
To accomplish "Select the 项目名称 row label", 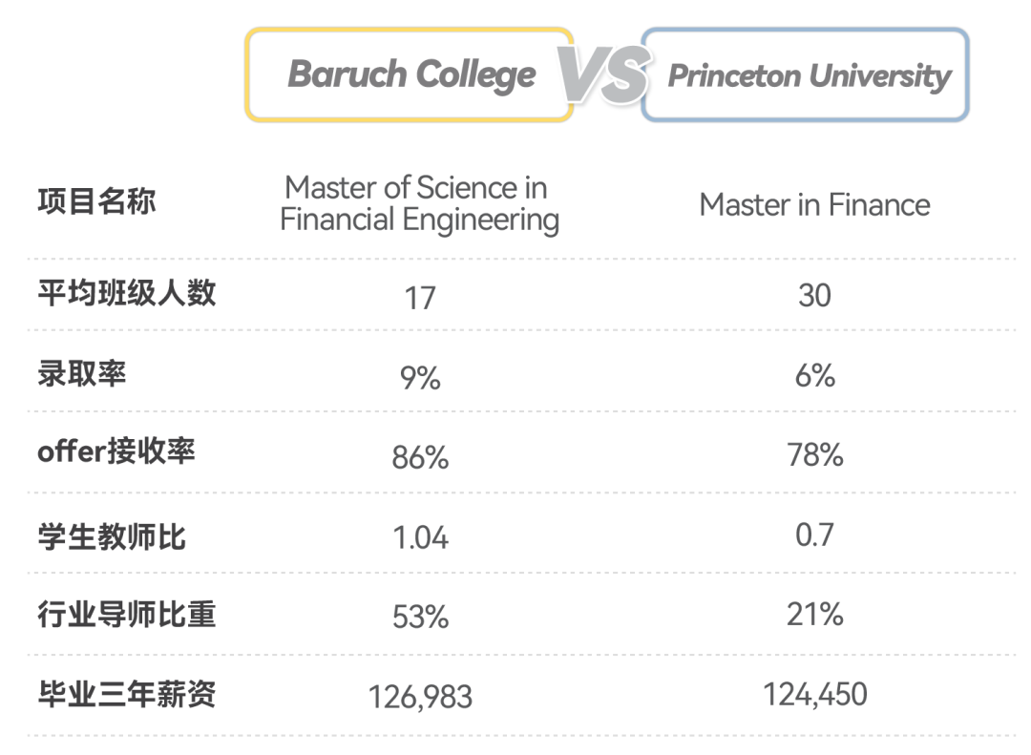I will pos(95,201).
